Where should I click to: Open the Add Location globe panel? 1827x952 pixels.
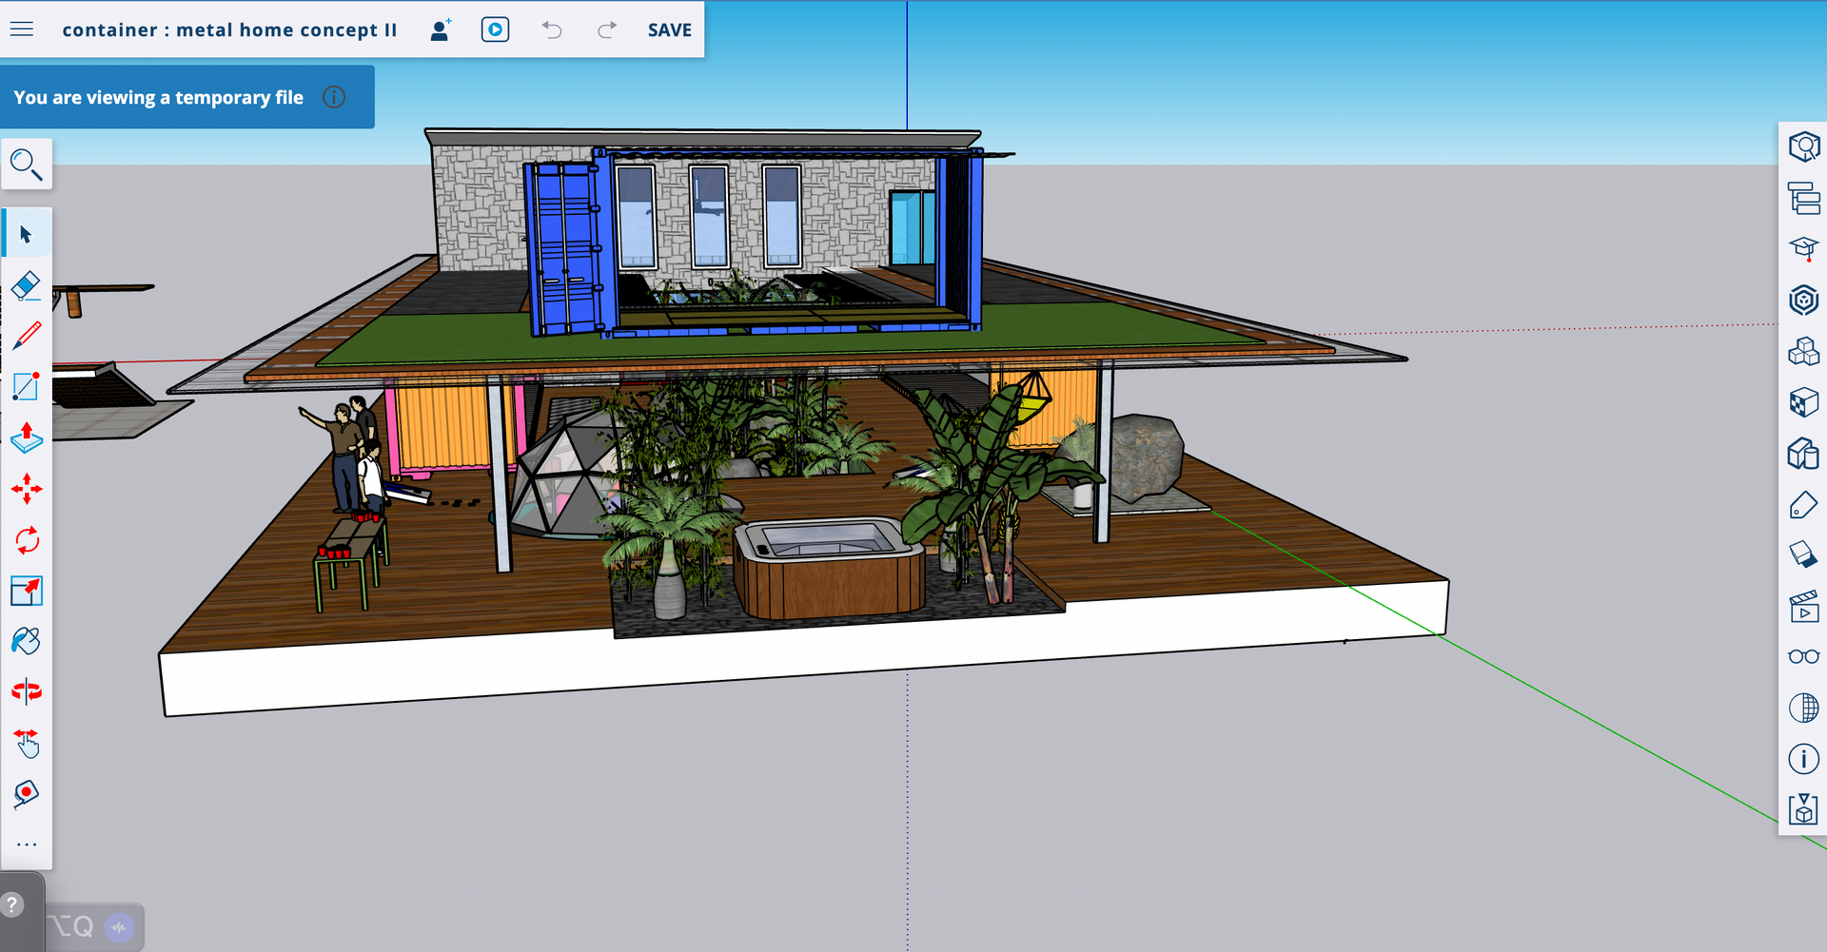1803,708
